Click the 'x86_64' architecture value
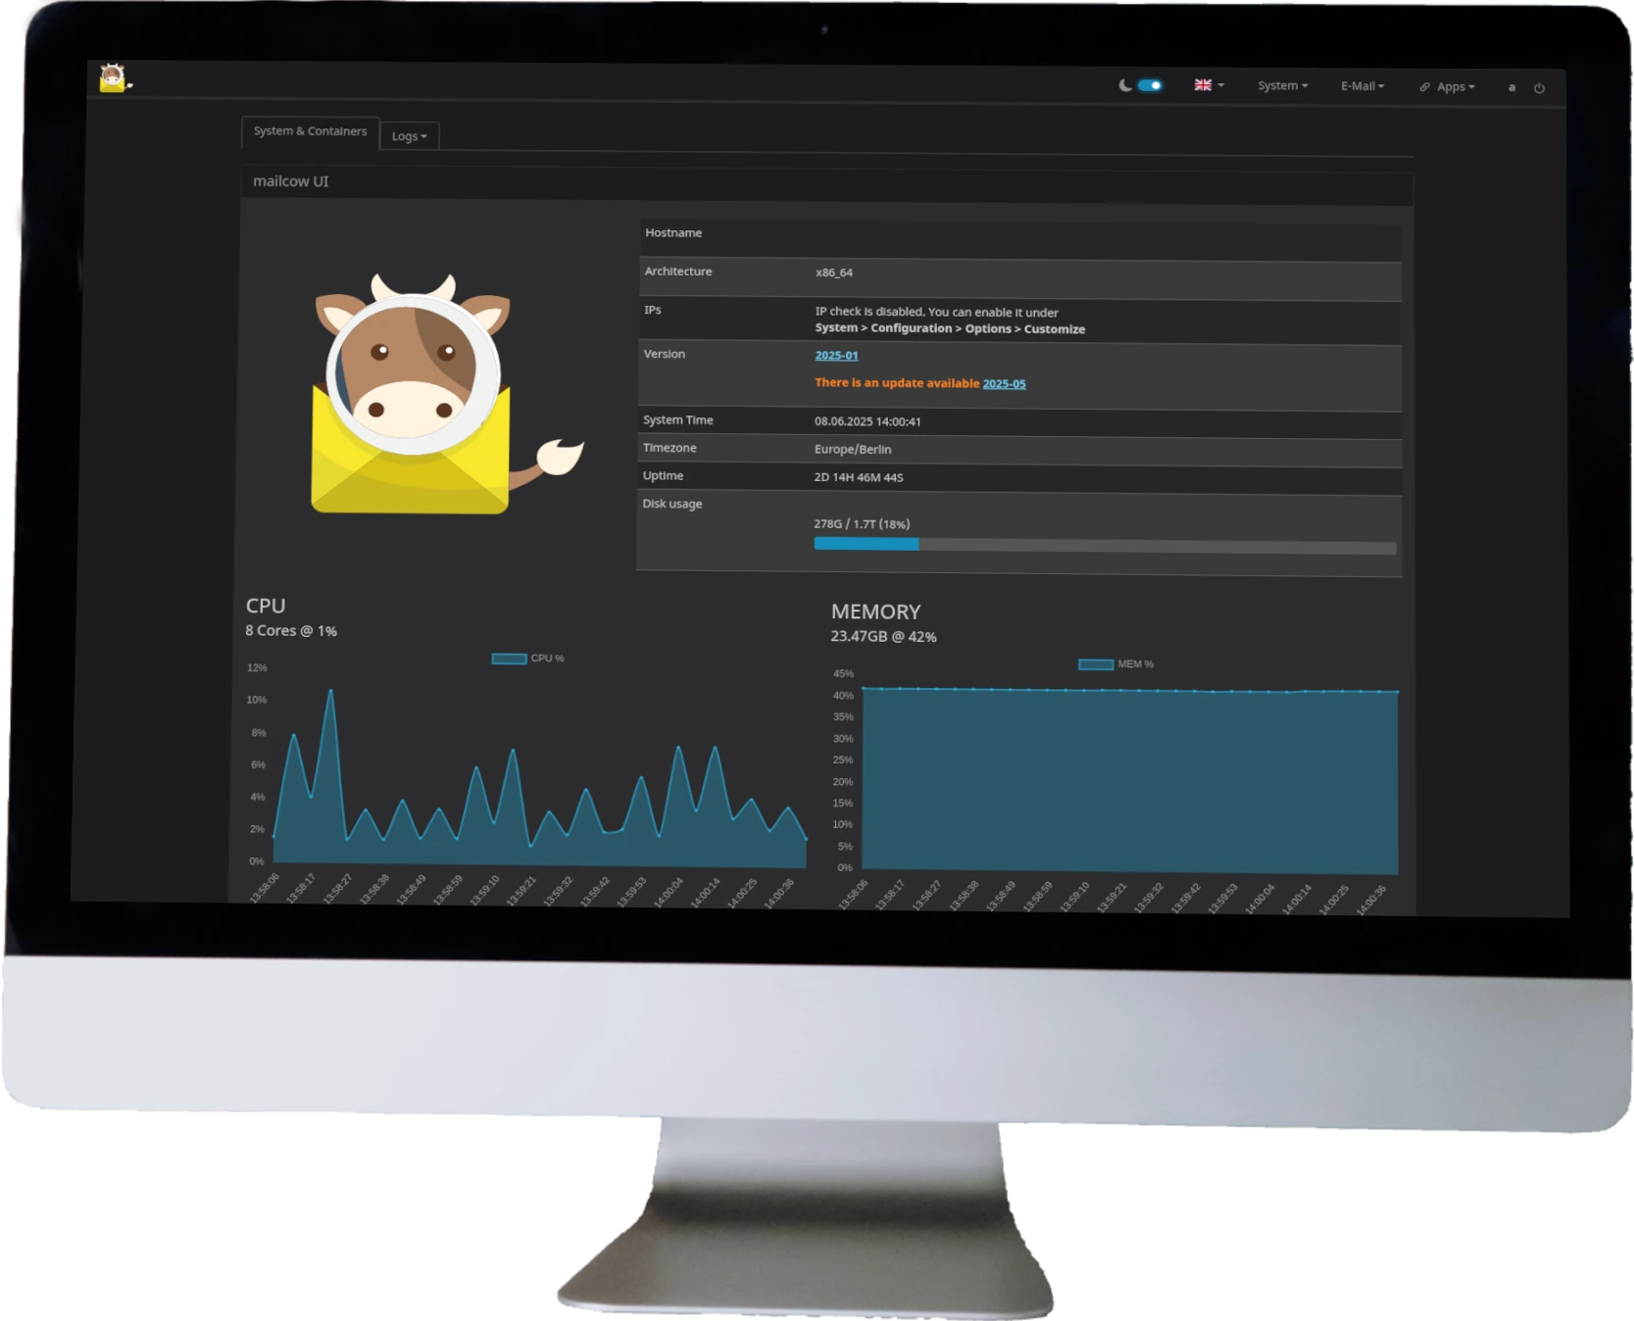The height and width of the screenshot is (1321, 1634). pos(833,272)
